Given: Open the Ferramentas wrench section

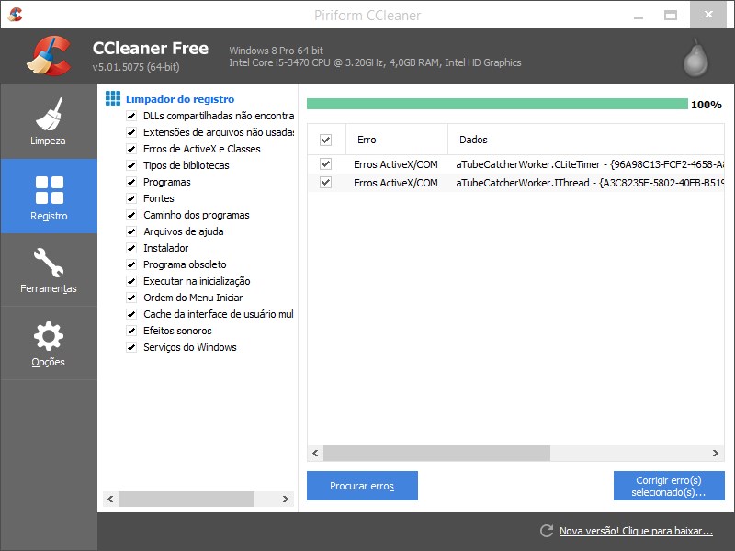Looking at the screenshot, I should point(49,270).
